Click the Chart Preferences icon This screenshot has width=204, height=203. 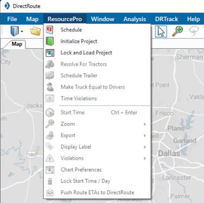(x=50, y=170)
